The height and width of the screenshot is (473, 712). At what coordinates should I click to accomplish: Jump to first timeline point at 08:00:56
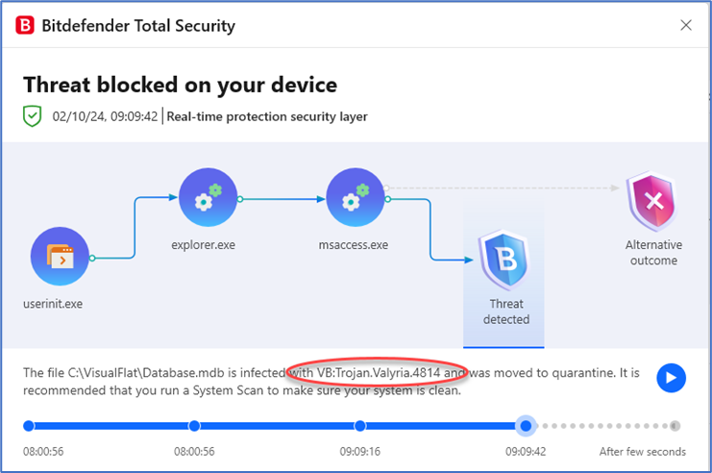pyautogui.click(x=29, y=426)
